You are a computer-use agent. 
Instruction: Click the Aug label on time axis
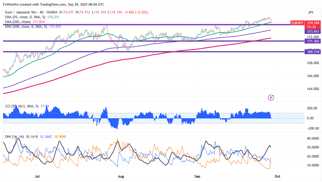pyautogui.click(x=121, y=177)
